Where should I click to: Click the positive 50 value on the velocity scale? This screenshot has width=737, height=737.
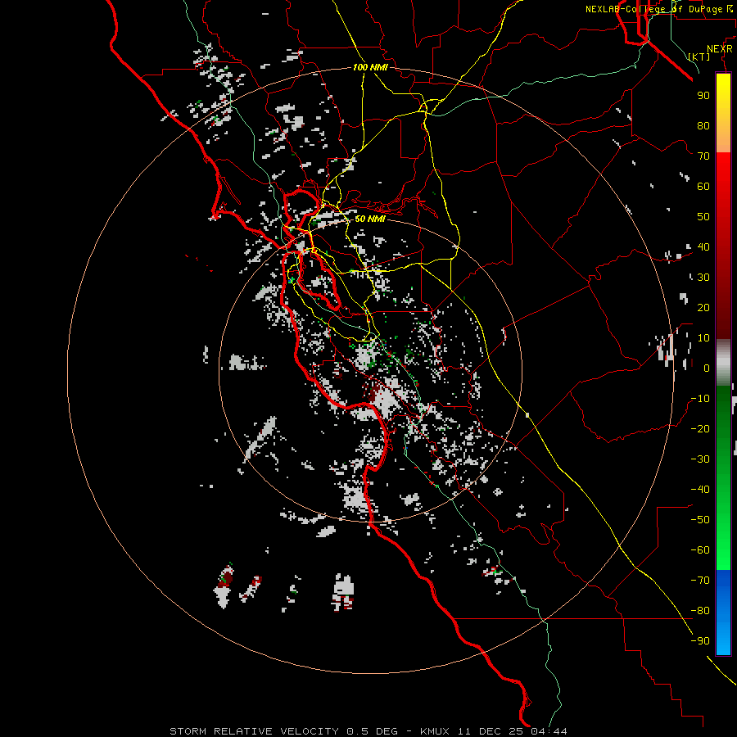703,217
